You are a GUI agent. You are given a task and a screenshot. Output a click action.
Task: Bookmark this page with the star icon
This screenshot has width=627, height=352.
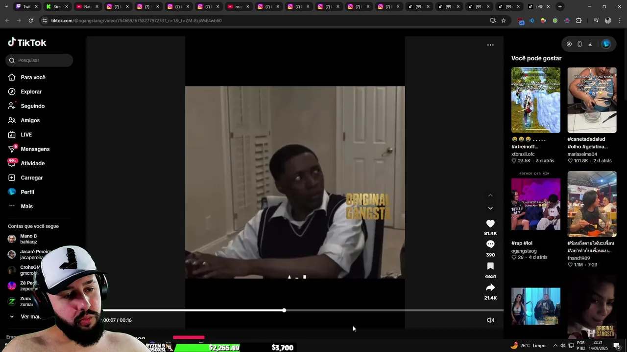(503, 21)
